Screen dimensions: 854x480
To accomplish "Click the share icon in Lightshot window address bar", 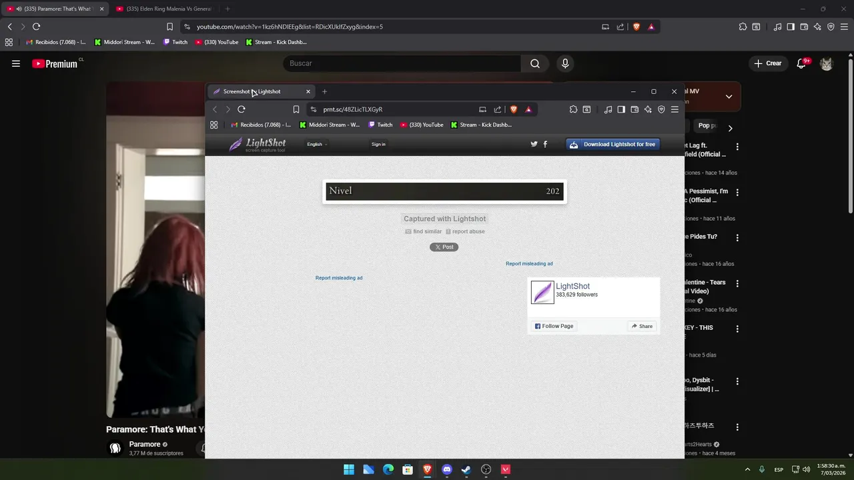I will pos(497,109).
